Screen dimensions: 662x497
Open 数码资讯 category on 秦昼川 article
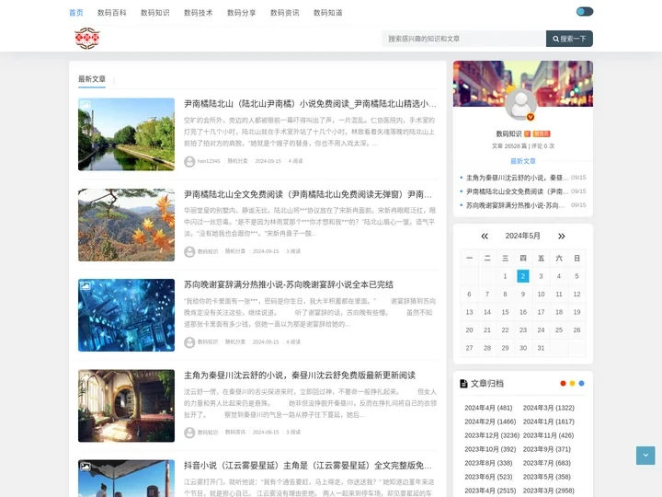235,433
